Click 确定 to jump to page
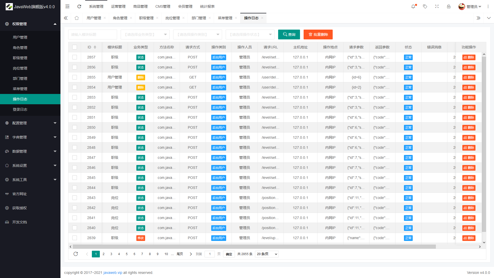Viewport: 494px width, 278px height. pyautogui.click(x=229, y=254)
